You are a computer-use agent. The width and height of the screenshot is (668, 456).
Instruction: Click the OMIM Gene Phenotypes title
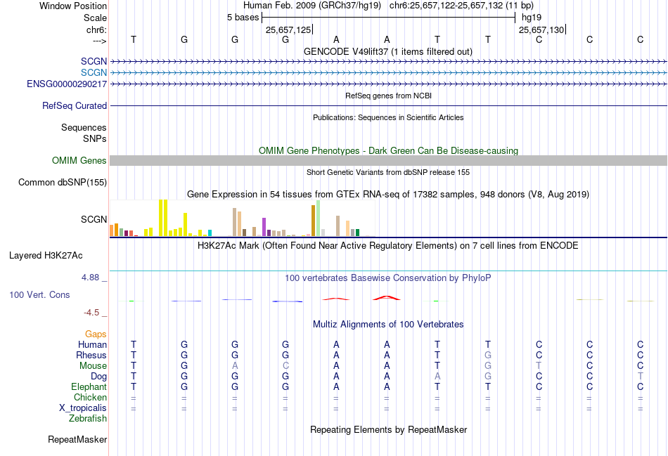point(389,151)
